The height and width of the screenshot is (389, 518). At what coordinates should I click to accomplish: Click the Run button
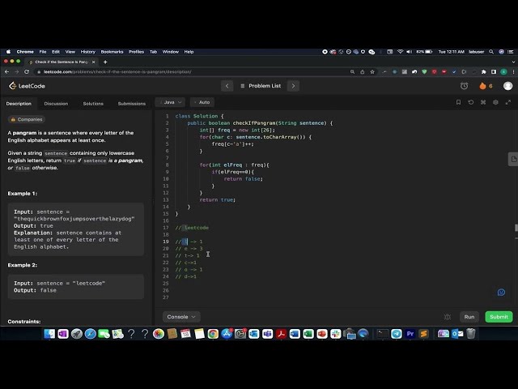tap(469, 317)
